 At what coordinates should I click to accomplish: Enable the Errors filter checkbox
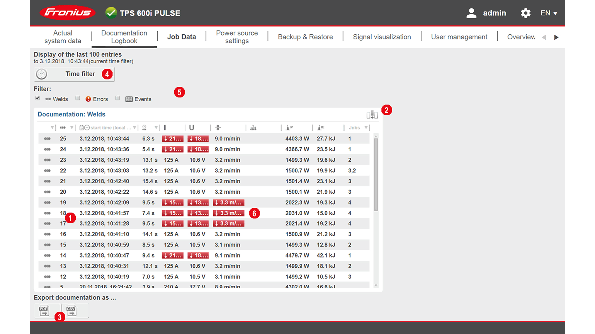click(x=78, y=98)
